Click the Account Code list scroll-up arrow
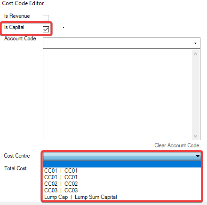 pos(195,54)
